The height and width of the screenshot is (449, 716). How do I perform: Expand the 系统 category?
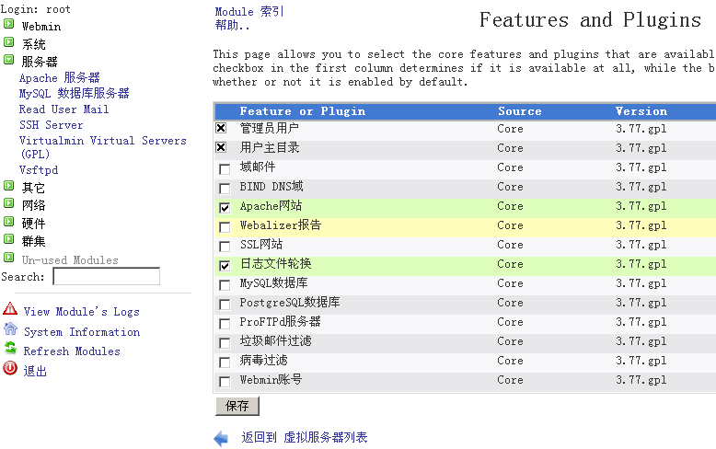click(8, 42)
